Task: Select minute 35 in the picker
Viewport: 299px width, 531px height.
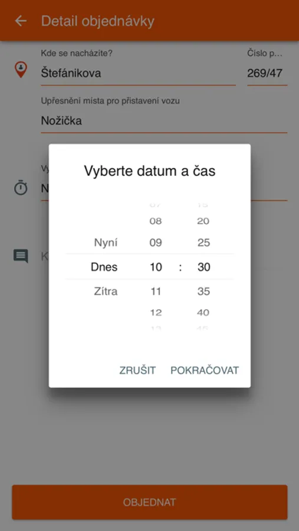Action: coord(203,291)
